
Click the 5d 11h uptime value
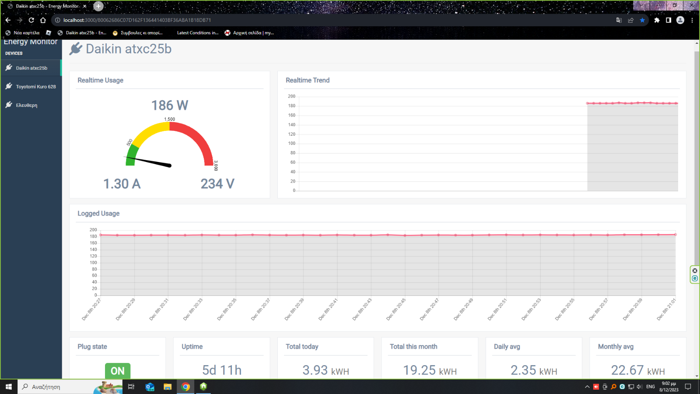tap(222, 370)
